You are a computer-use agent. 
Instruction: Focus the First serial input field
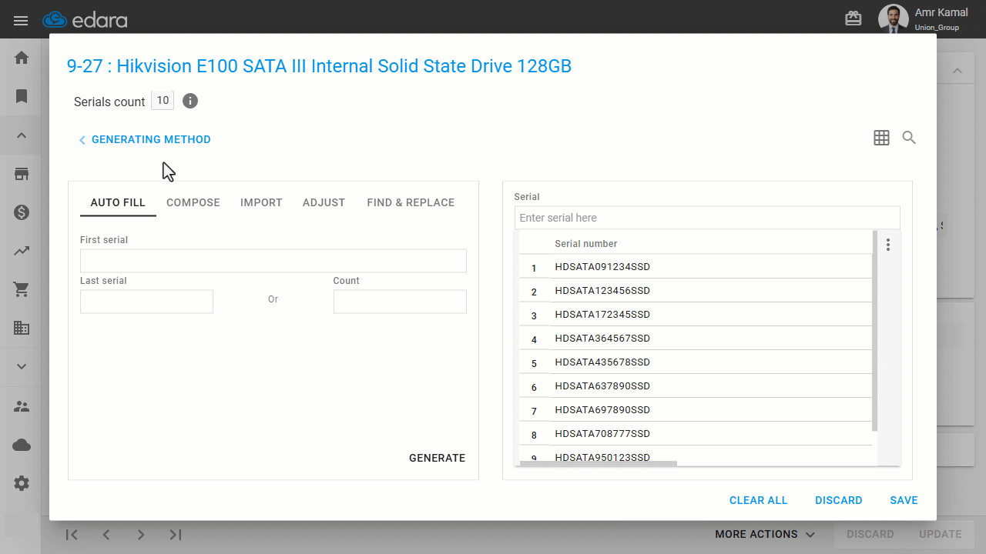click(273, 261)
